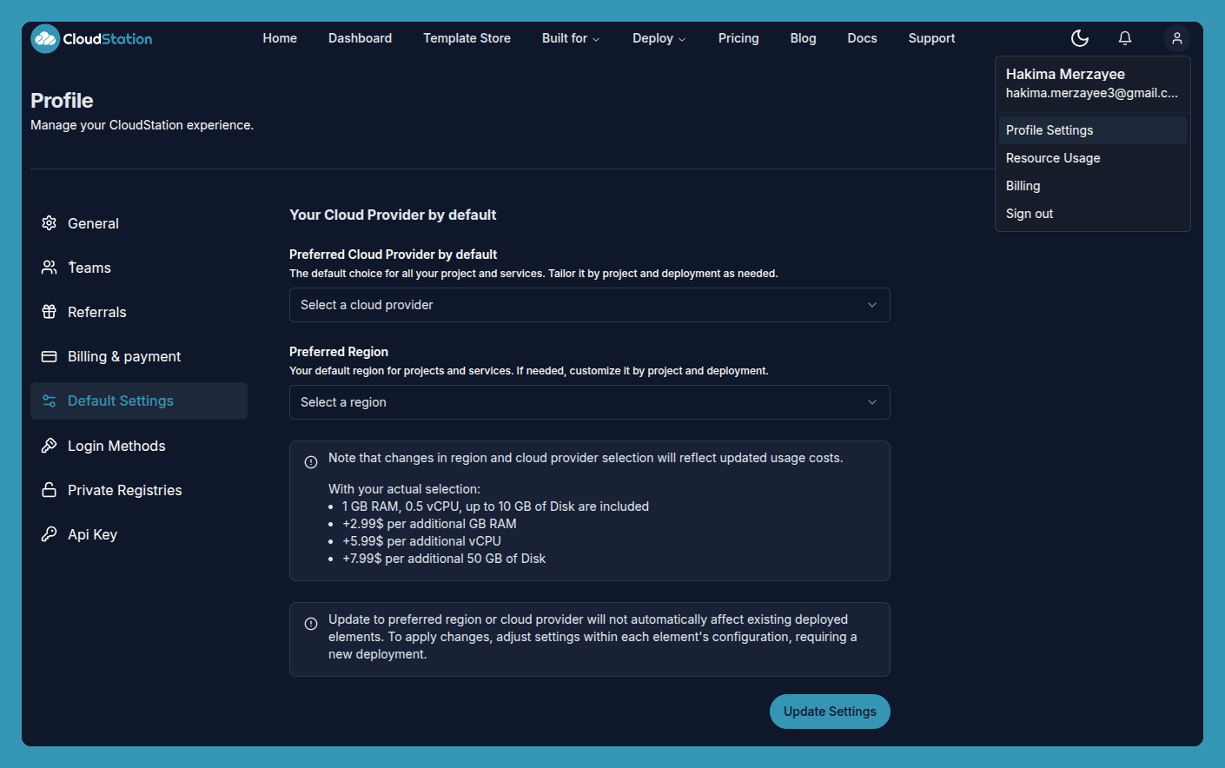Click info icon beside deployed elements note
This screenshot has width=1225, height=768.
(311, 624)
